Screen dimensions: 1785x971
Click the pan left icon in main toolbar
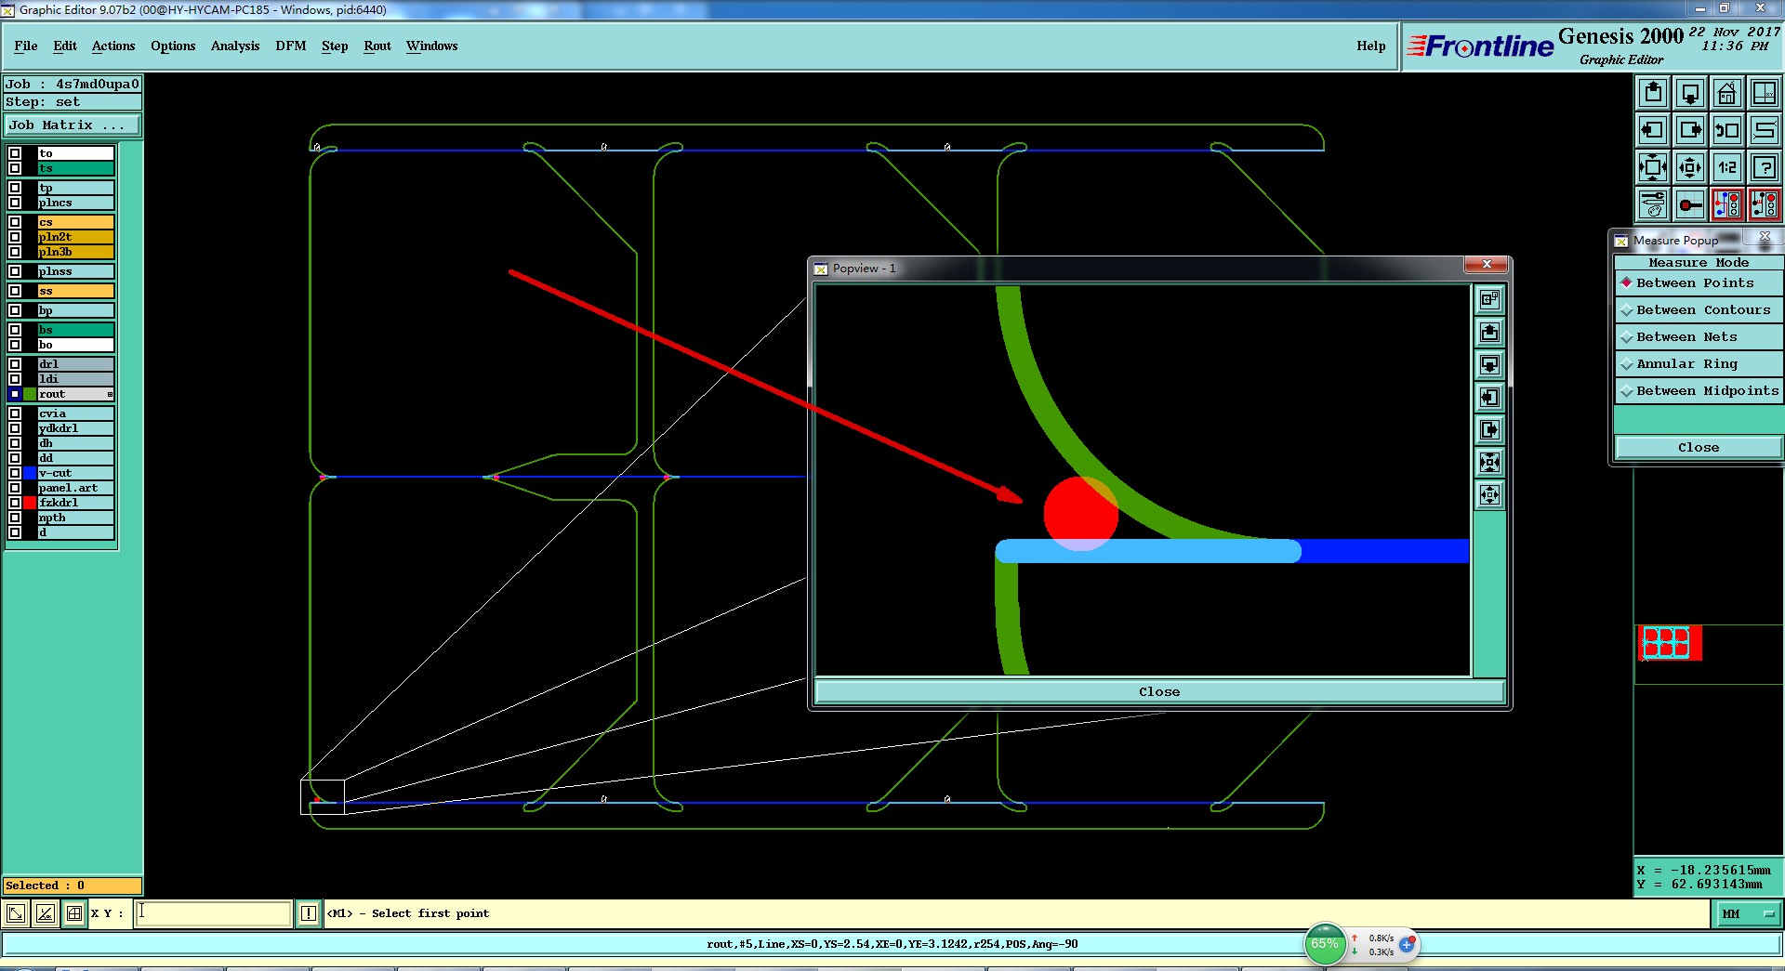1653,130
